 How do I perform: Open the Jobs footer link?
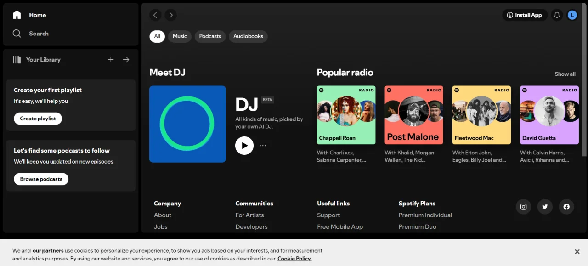pos(161,226)
